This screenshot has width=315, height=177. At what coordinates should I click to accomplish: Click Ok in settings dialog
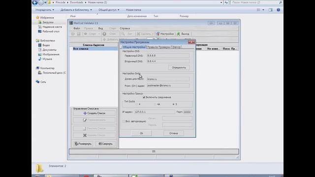141,133
